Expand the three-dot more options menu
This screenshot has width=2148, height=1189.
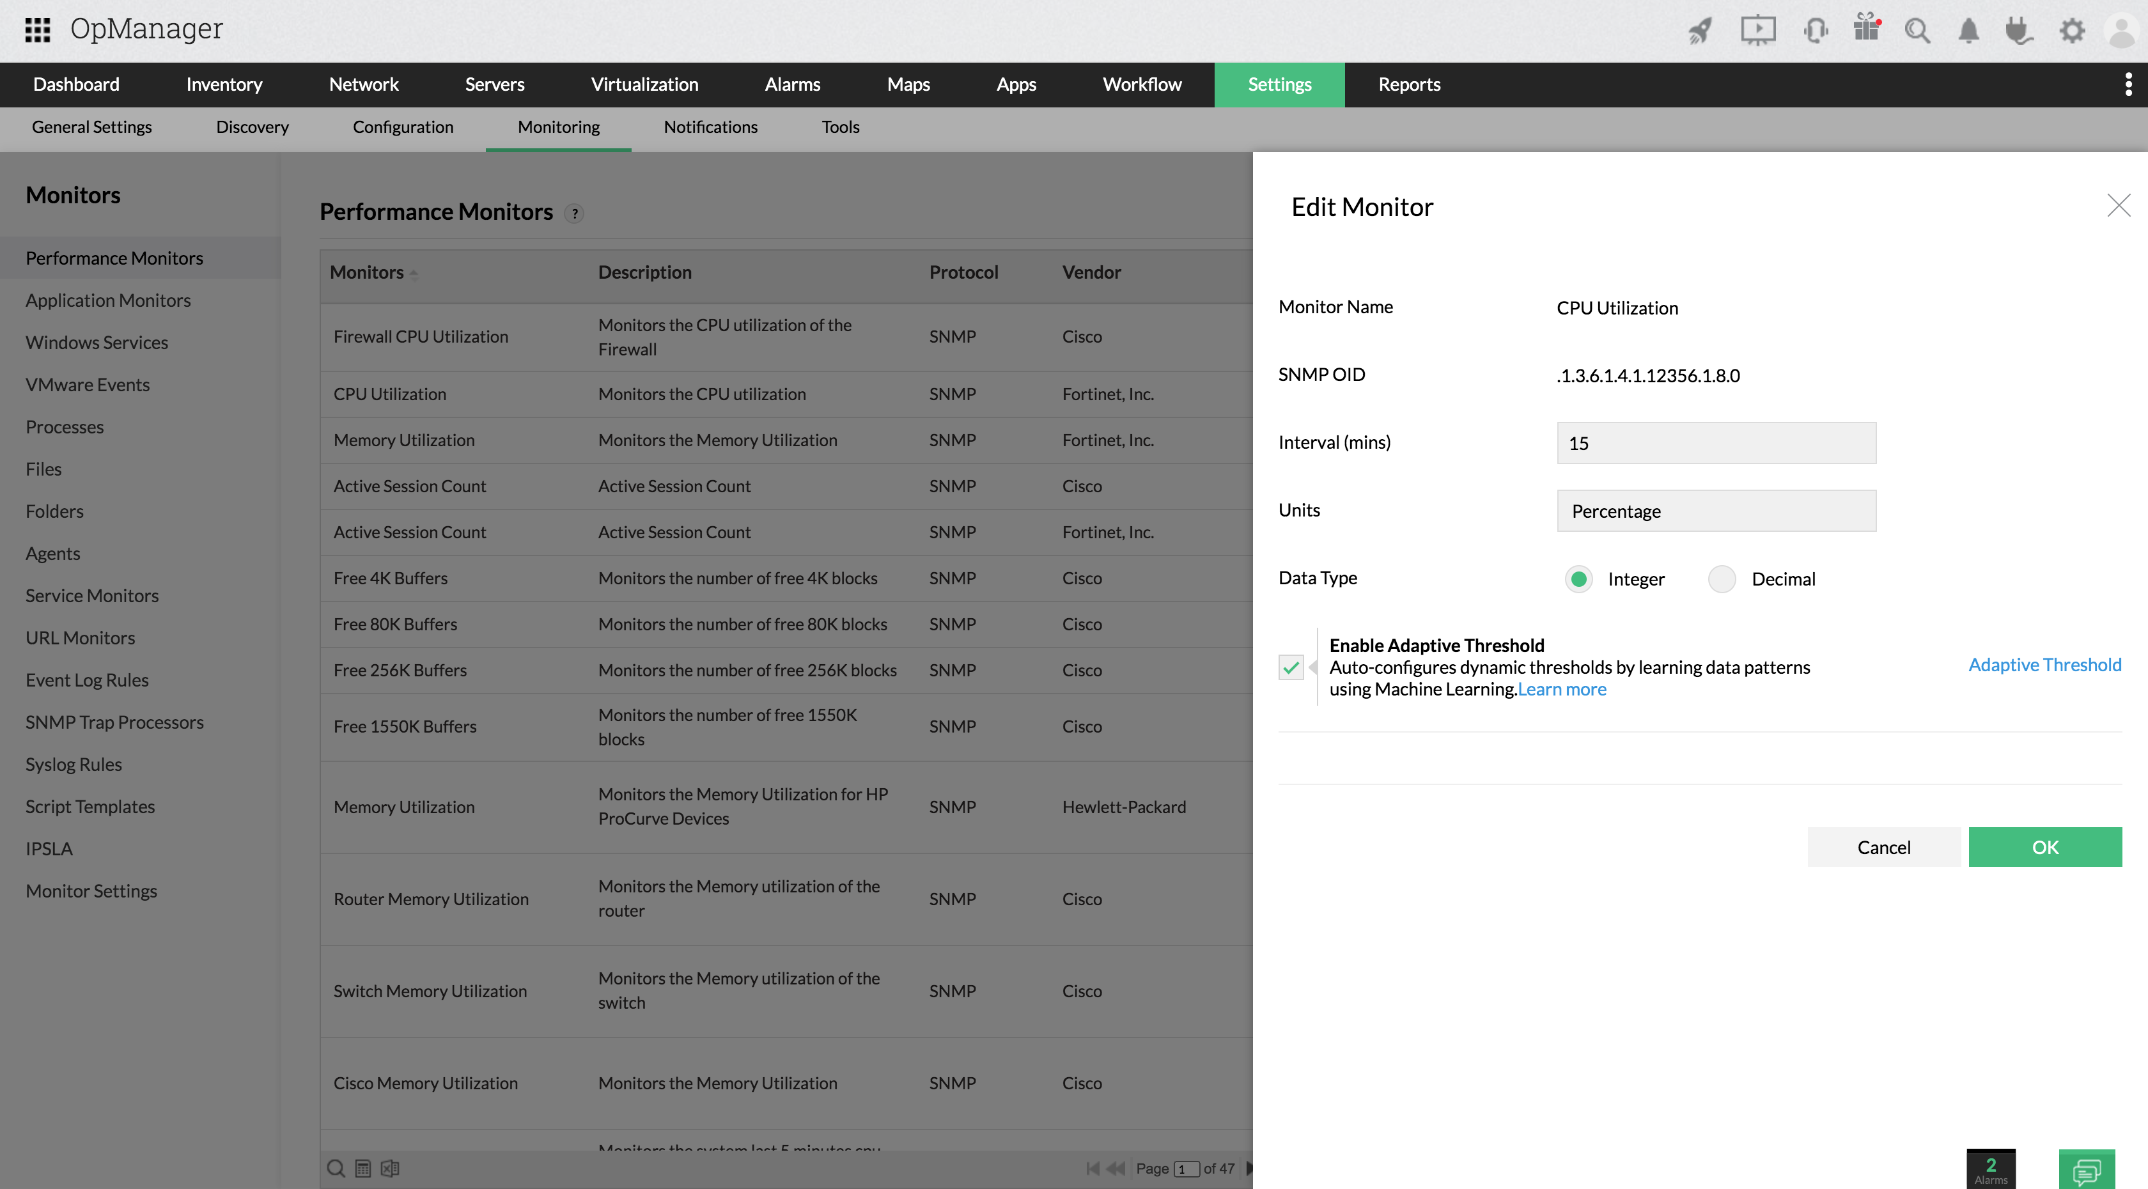click(x=2128, y=84)
